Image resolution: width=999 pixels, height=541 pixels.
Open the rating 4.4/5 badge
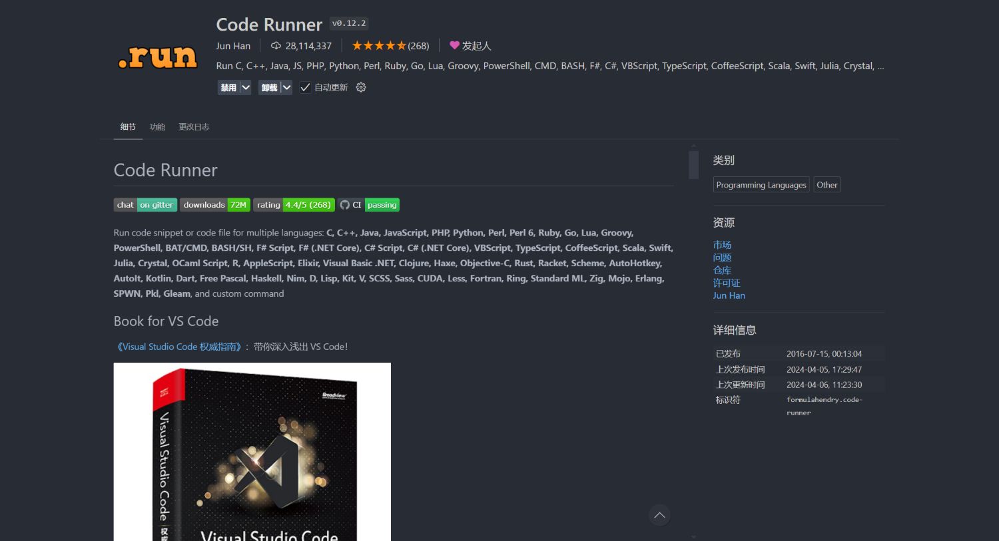(294, 205)
